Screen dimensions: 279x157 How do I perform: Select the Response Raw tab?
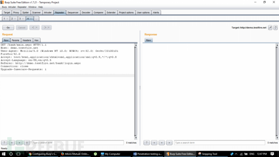tap(148, 40)
